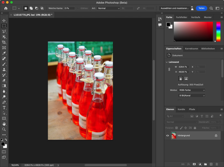Screen dimensions: 224x167
Task: Select the Crop tool
Action: 4,42
